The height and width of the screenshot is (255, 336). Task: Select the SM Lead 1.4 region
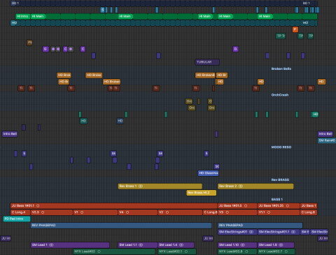tap(176, 245)
